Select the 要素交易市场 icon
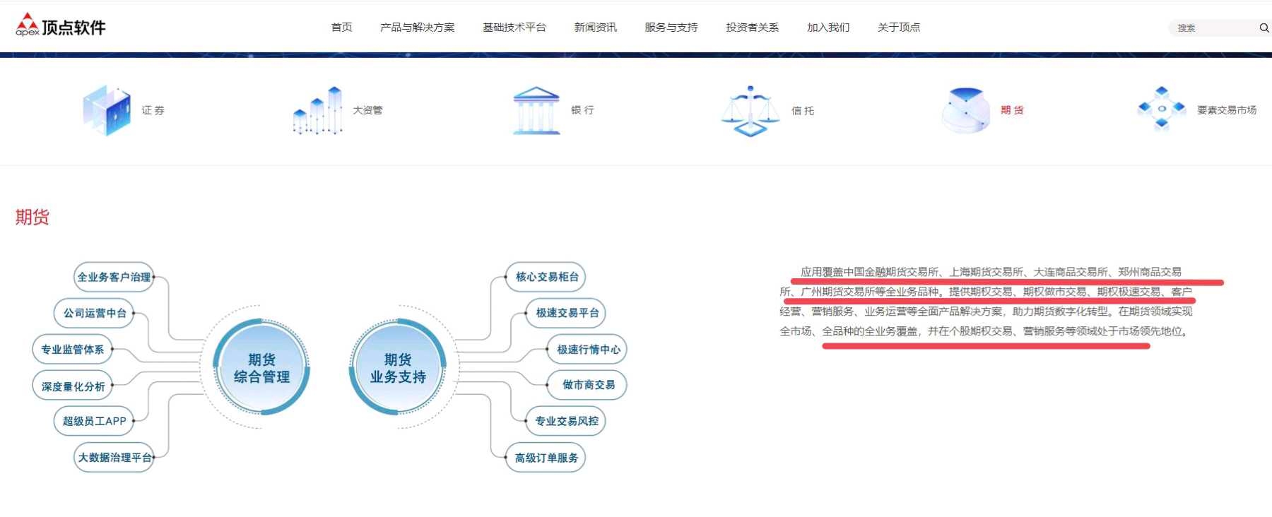 click(x=1162, y=109)
